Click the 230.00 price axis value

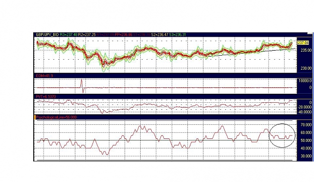[306, 68]
